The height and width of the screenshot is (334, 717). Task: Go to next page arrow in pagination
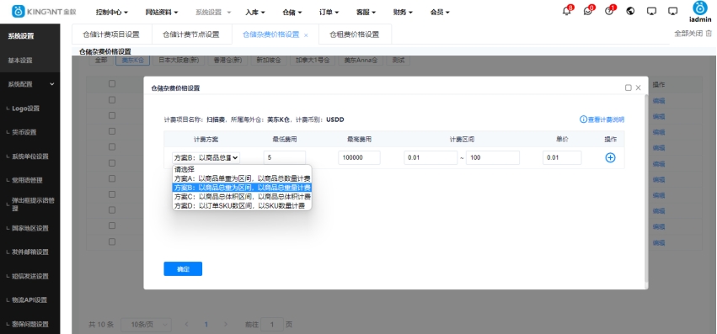[x=226, y=325]
